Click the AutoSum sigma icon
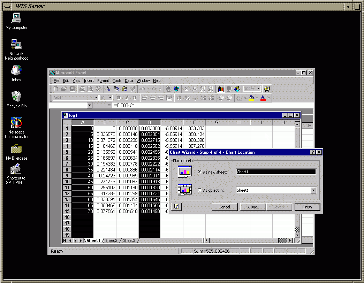364x283 pixels. 187,89
